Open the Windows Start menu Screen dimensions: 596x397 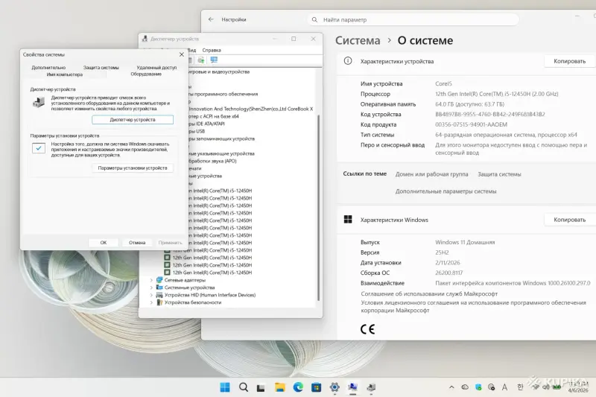point(225,387)
